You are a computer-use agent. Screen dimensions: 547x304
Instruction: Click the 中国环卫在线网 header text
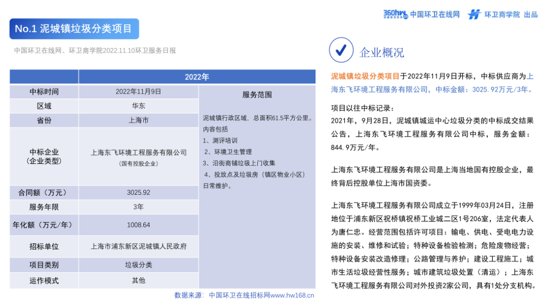click(435, 15)
